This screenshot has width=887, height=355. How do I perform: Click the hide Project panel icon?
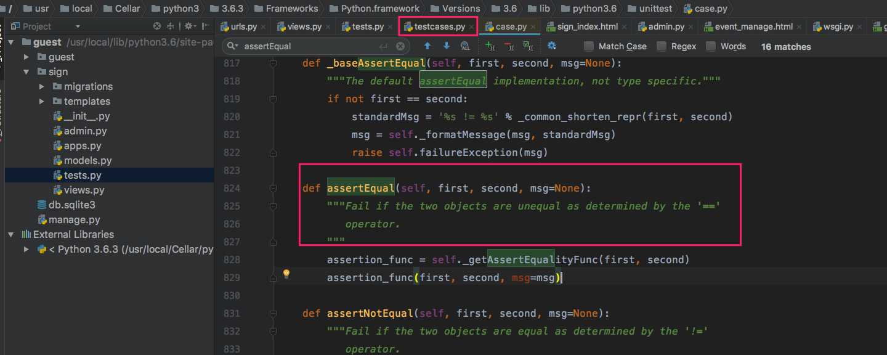(205, 27)
